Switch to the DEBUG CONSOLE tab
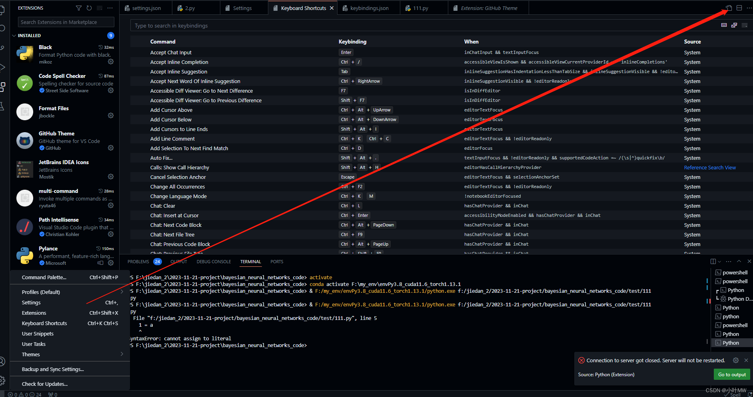Viewport: 753px width, 397px height. (x=214, y=262)
